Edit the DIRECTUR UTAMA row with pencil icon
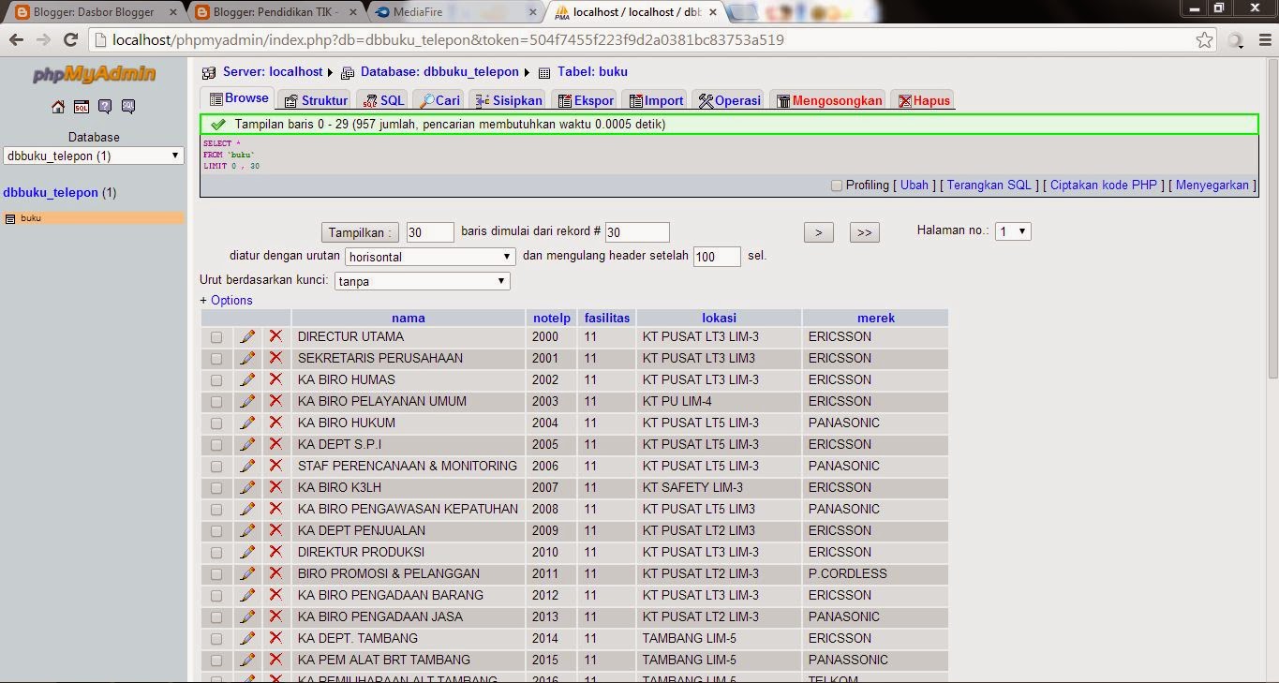Image resolution: width=1279 pixels, height=683 pixels. (247, 336)
